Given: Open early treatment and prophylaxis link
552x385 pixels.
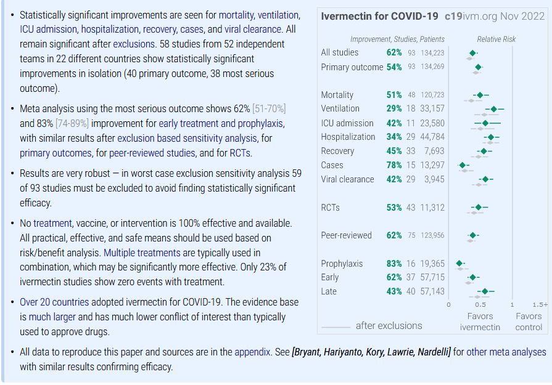Looking at the screenshot, I should tap(221, 123).
